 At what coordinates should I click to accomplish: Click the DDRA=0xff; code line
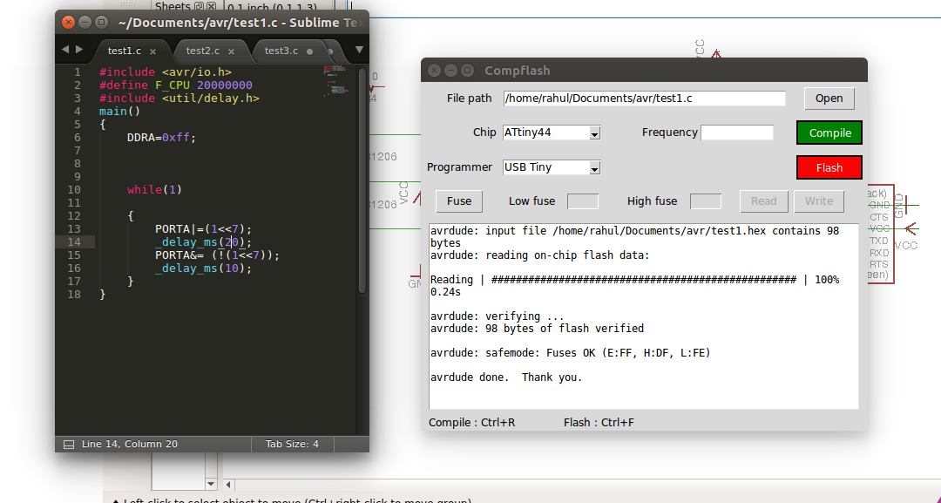[161, 138]
